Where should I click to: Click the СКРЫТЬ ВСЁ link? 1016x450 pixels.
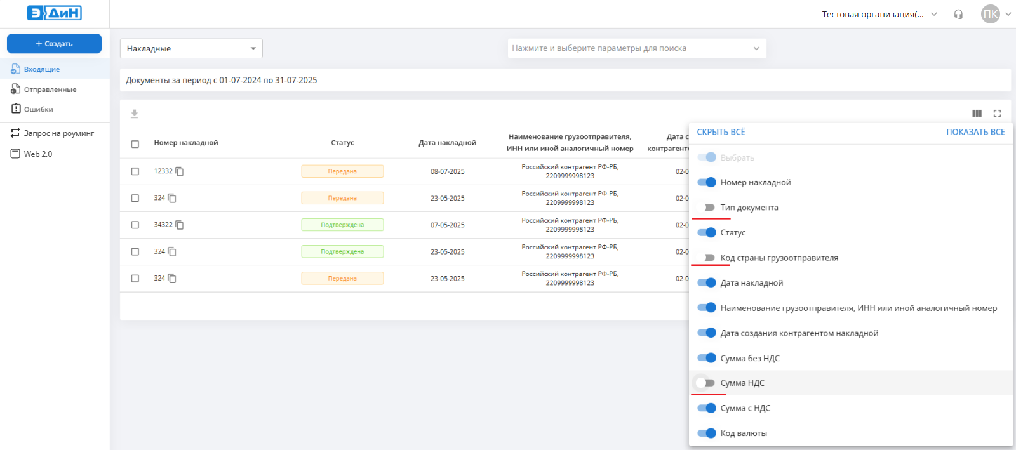[x=721, y=132]
